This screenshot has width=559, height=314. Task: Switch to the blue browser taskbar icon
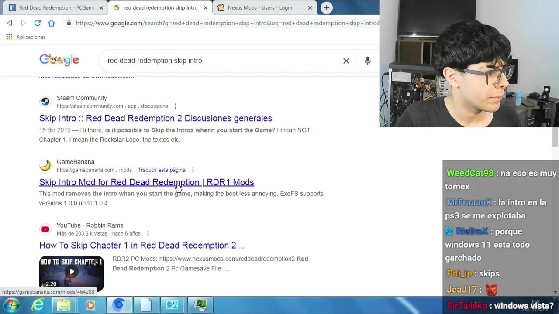pos(118,305)
